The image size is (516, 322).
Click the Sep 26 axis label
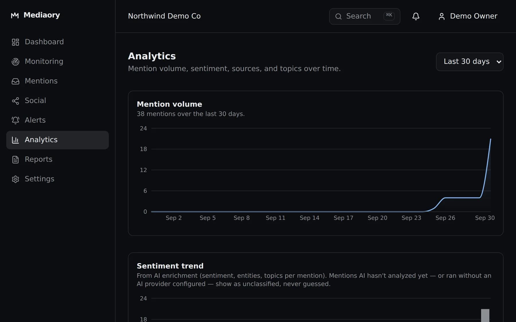pyautogui.click(x=445, y=218)
